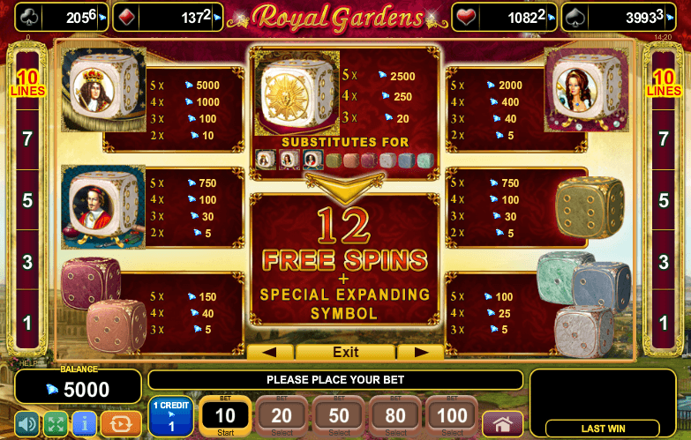Choose the 100 bet button

[452, 416]
